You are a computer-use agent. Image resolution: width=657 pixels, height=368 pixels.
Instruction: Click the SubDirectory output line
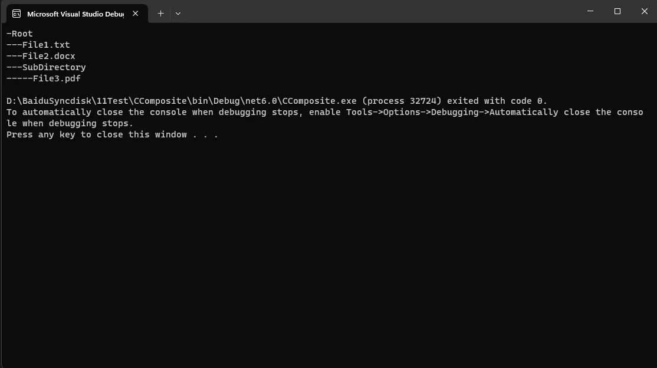pos(46,67)
